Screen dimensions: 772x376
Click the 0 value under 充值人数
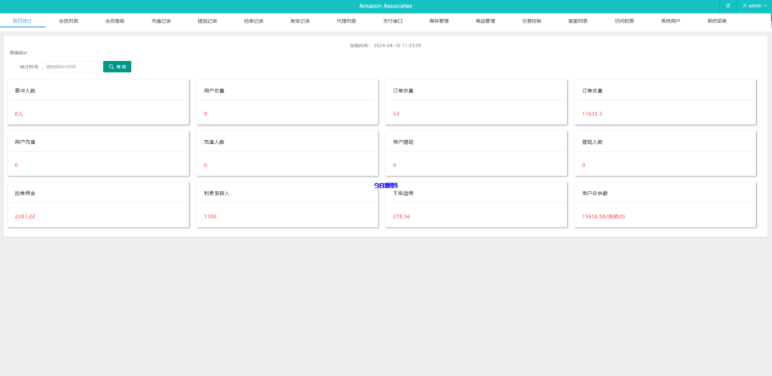click(205, 165)
